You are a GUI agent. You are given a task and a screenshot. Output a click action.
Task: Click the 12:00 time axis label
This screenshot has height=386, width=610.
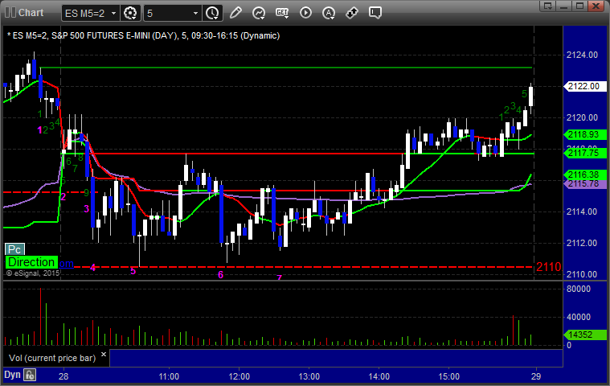[239, 376]
